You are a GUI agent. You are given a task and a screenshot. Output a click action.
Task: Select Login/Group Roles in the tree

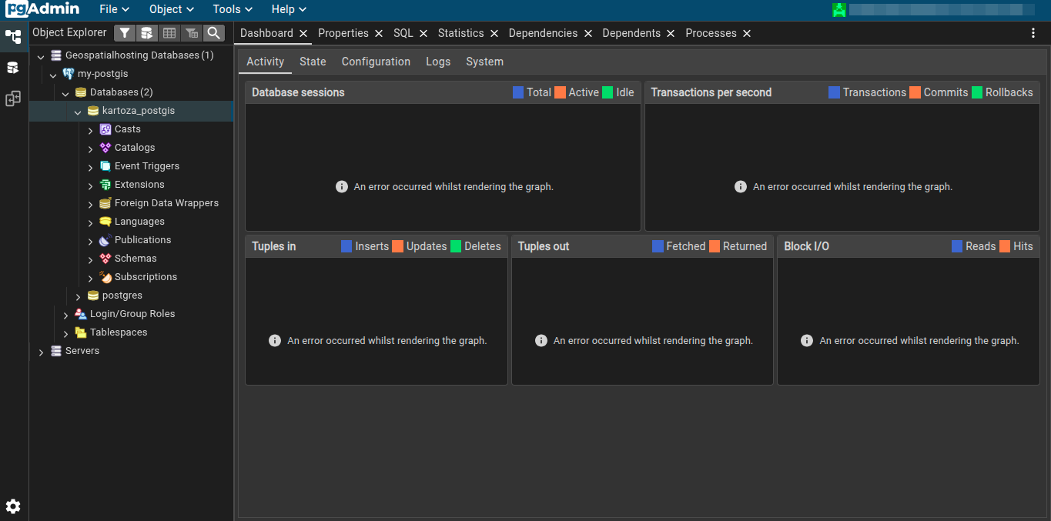[x=132, y=314]
